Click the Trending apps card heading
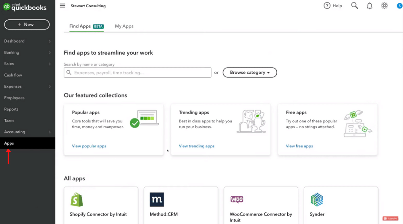Screen dimensions: 403x224 [x=194, y=112]
